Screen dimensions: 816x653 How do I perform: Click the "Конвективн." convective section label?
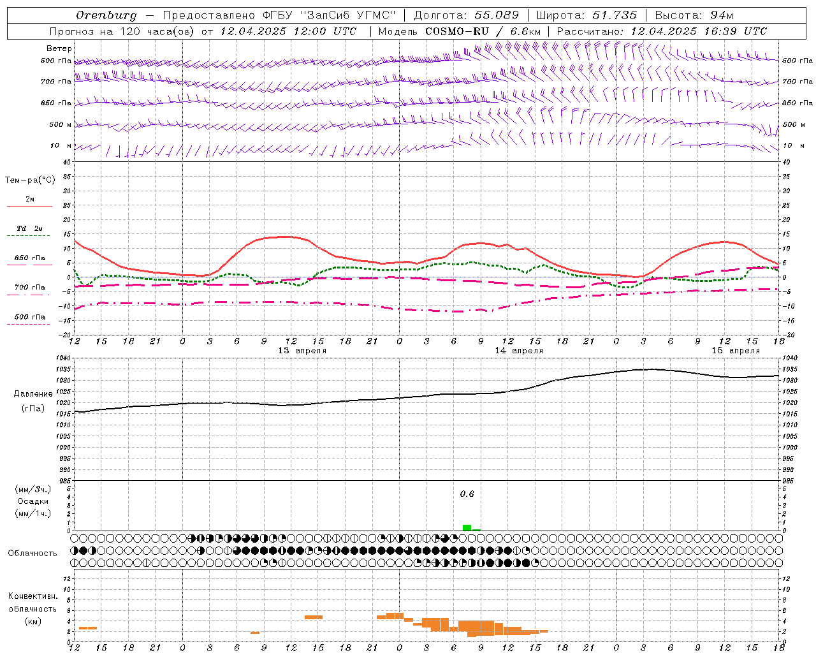click(33, 596)
